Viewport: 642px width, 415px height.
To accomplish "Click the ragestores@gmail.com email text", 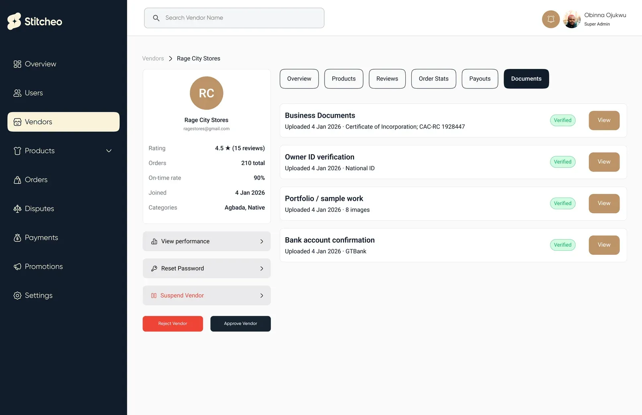I will click(207, 129).
